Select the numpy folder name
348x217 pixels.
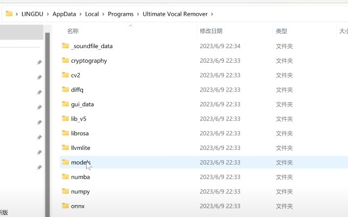[x=80, y=192]
